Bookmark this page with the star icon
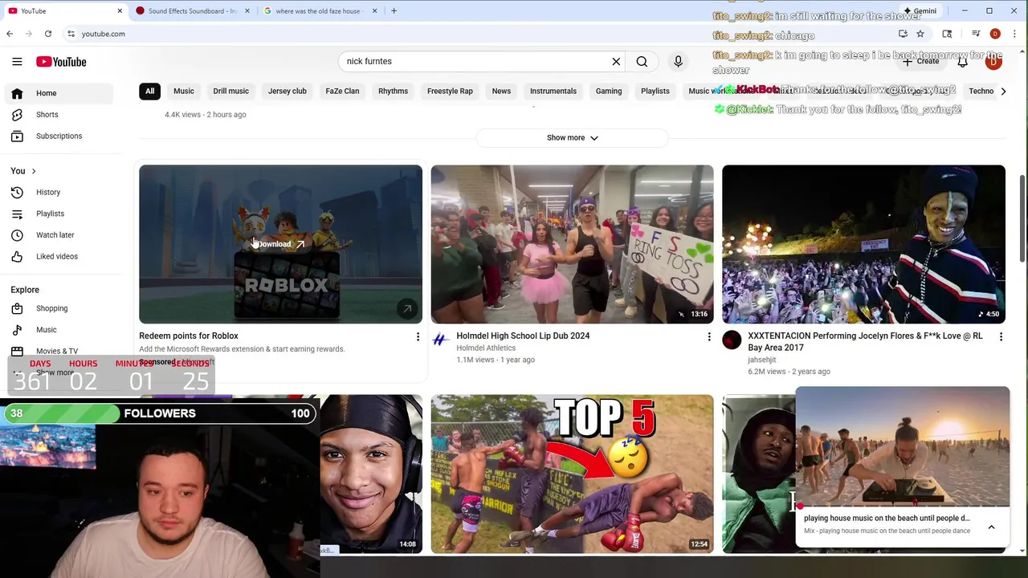The image size is (1028, 578). click(920, 34)
